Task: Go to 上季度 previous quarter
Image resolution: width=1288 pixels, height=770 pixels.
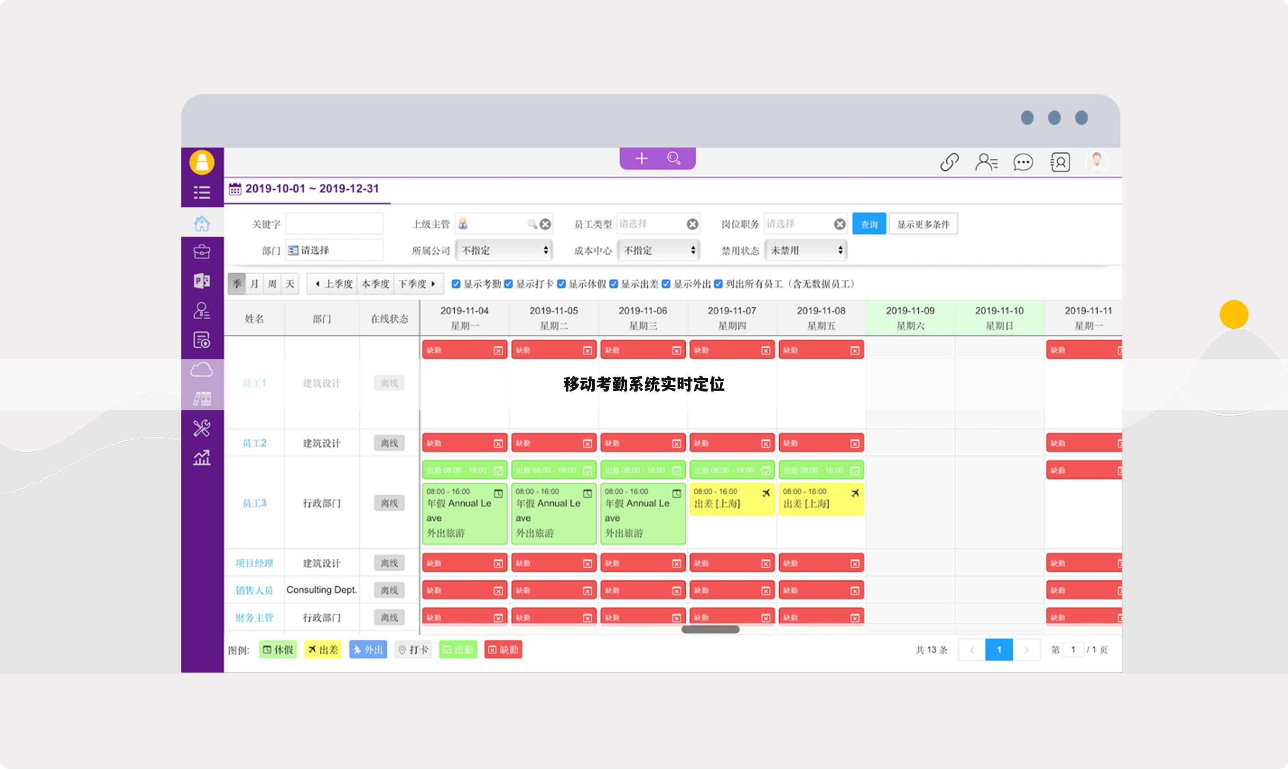Action: (332, 284)
